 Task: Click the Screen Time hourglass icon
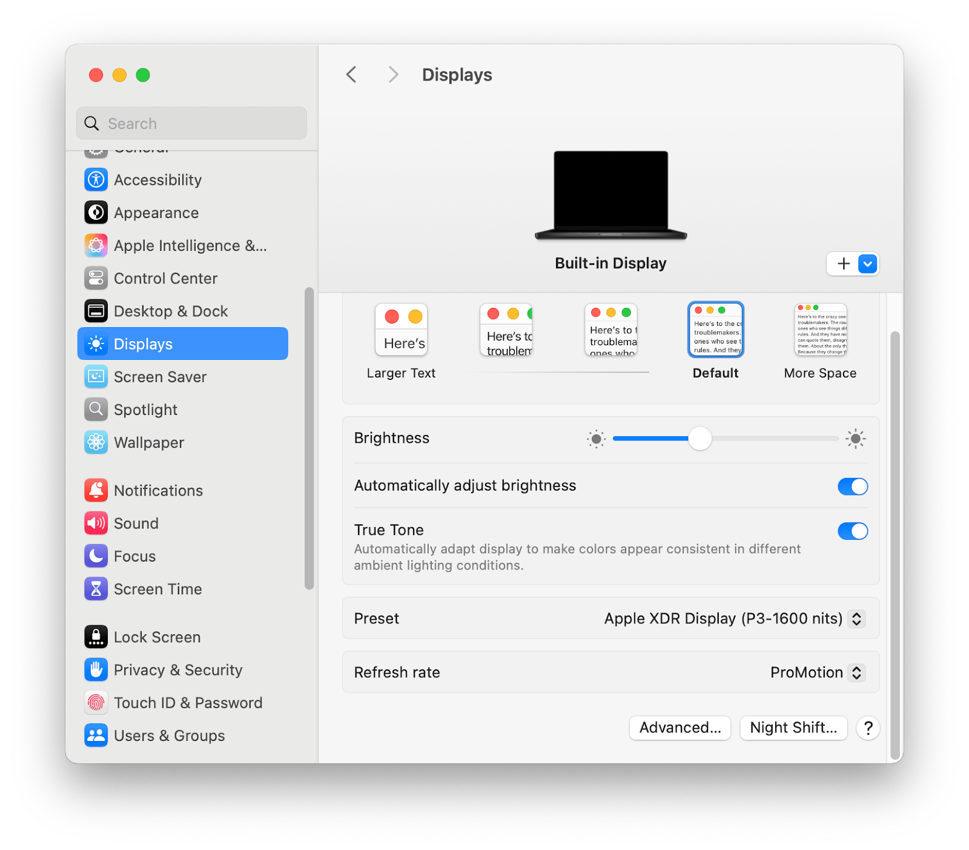[x=96, y=589]
